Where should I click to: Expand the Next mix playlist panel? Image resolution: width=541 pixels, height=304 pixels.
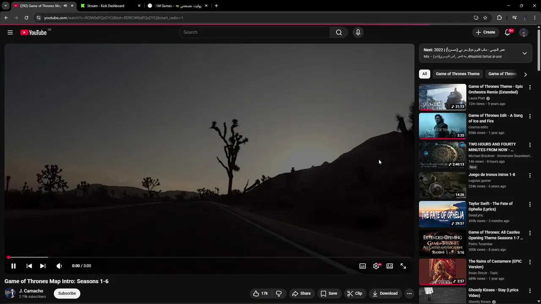coord(525,53)
